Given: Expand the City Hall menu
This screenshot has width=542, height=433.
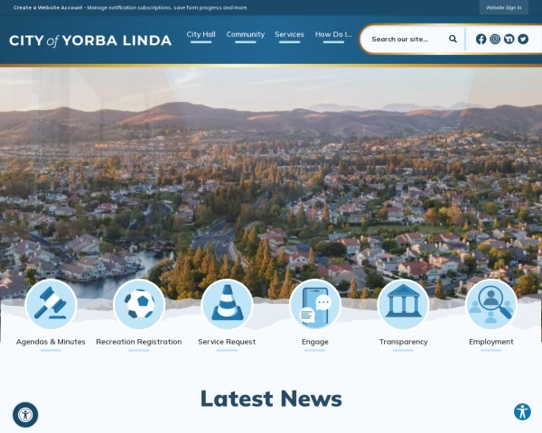Looking at the screenshot, I should (201, 34).
